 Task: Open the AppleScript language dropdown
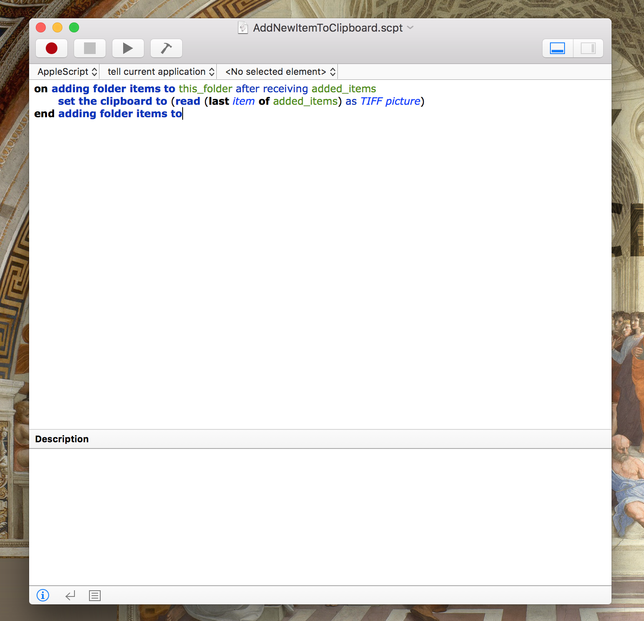point(65,71)
